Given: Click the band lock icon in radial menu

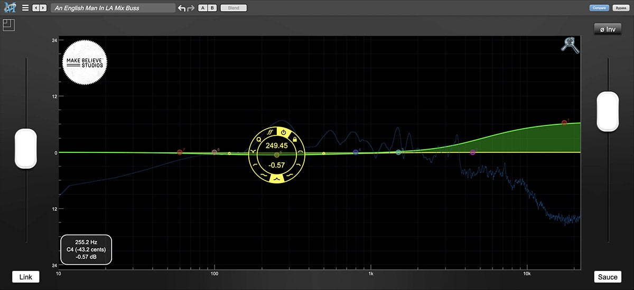Looking at the screenshot, I should (x=295, y=139).
